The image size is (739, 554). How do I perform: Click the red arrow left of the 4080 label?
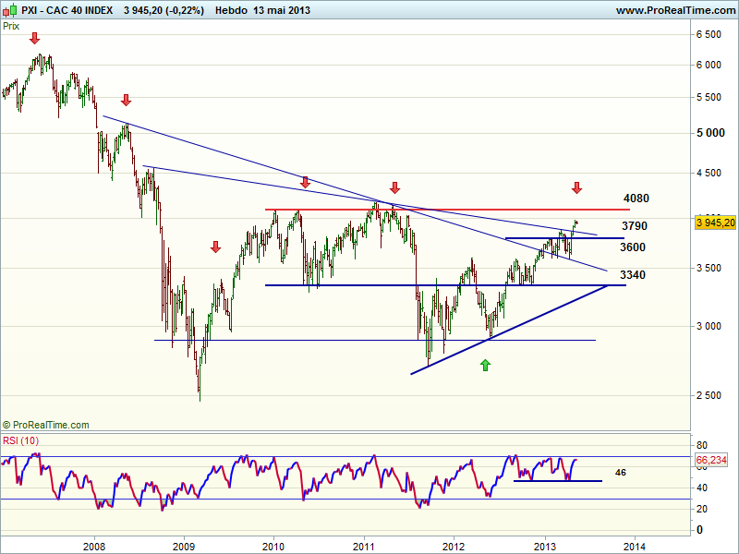tap(576, 188)
